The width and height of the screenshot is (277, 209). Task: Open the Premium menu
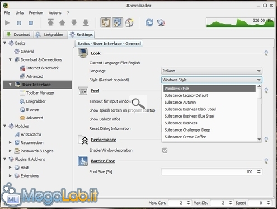pyautogui.click(x=36, y=13)
